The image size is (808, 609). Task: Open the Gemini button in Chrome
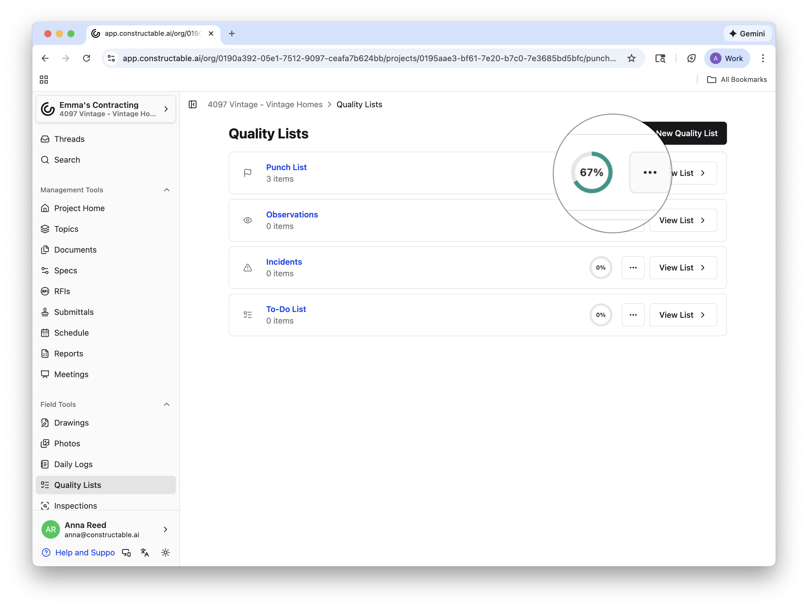(x=747, y=34)
